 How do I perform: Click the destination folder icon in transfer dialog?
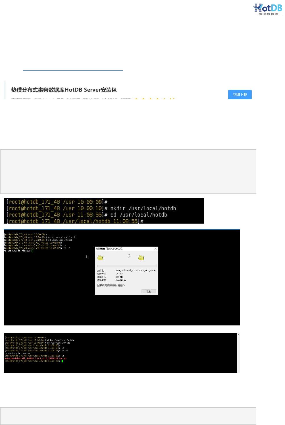pos(141,258)
